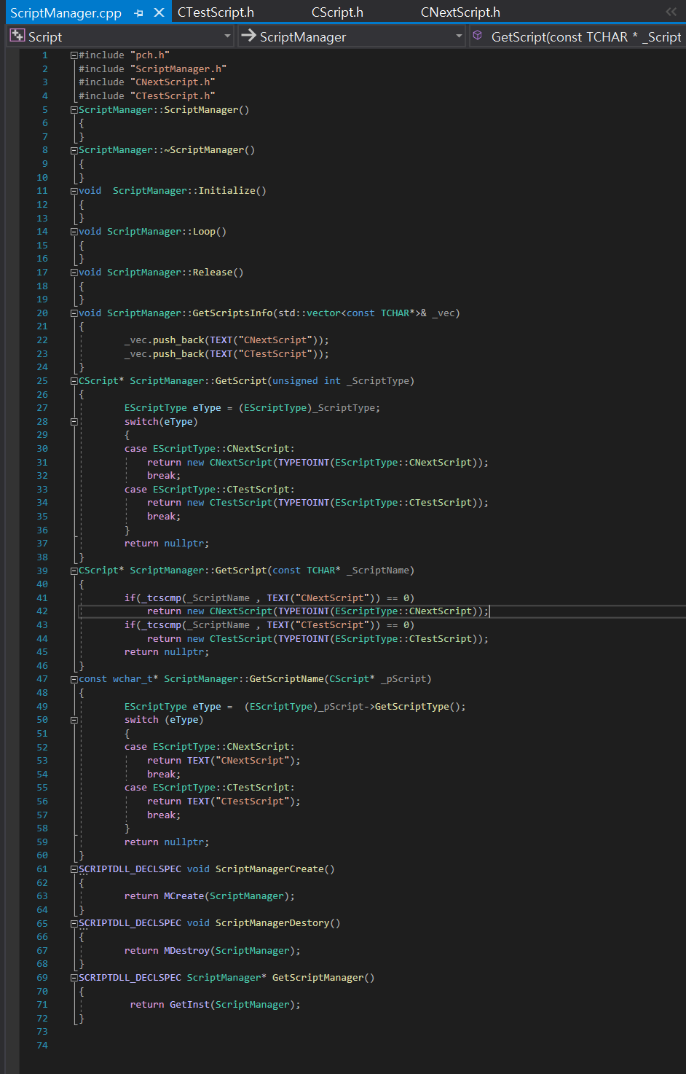The width and height of the screenshot is (686, 1074).
Task: Collapse ScriptManagerDestory on line 65
Action: tap(74, 923)
